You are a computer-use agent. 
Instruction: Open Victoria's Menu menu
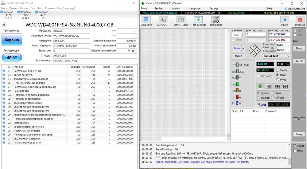pyautogui.click(x=144, y=8)
